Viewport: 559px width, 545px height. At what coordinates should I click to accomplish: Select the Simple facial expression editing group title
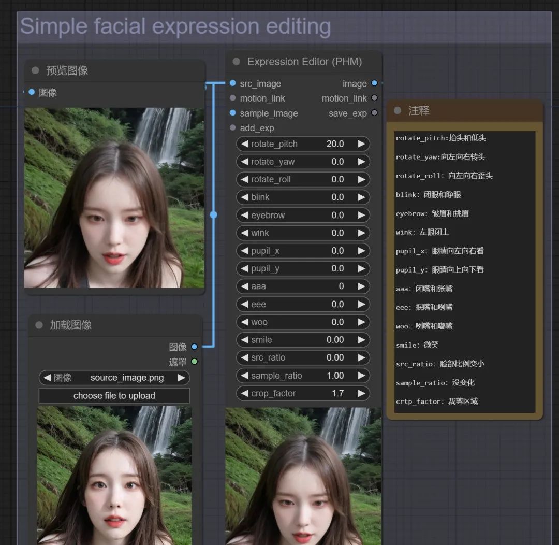[175, 26]
